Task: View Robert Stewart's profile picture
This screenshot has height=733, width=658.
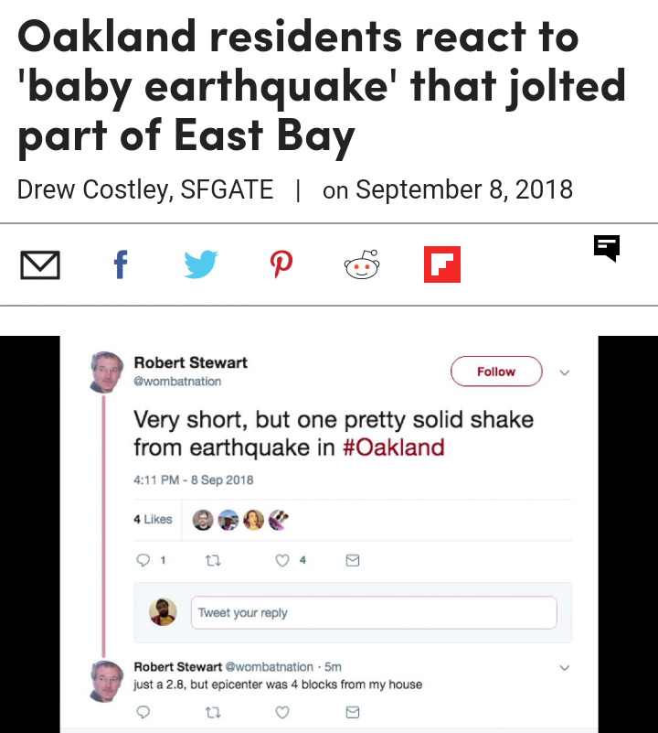Action: coord(107,371)
